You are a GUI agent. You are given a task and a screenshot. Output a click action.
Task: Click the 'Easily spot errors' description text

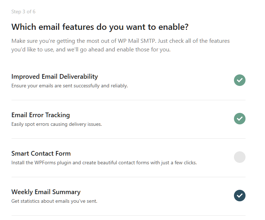(57, 124)
